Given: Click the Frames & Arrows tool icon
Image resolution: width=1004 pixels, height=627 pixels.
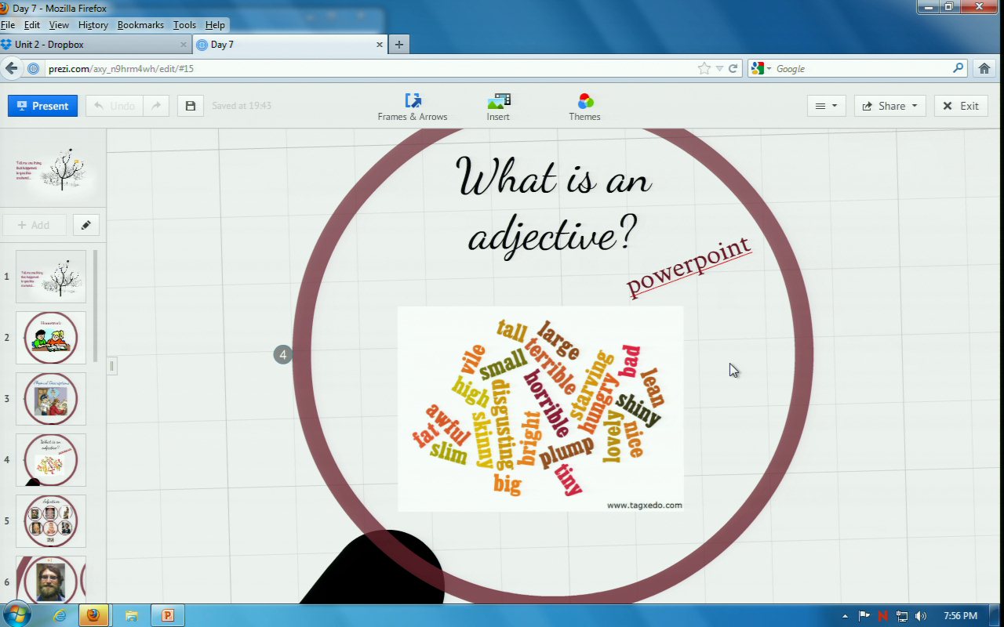Looking at the screenshot, I should [x=413, y=100].
